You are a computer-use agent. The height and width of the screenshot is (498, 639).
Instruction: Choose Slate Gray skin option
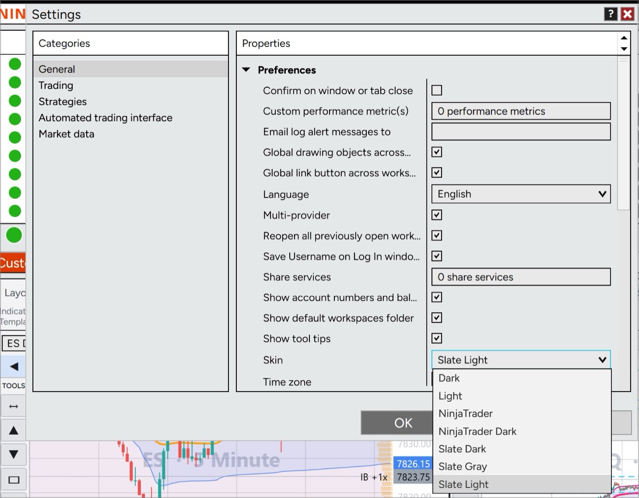click(x=522, y=467)
